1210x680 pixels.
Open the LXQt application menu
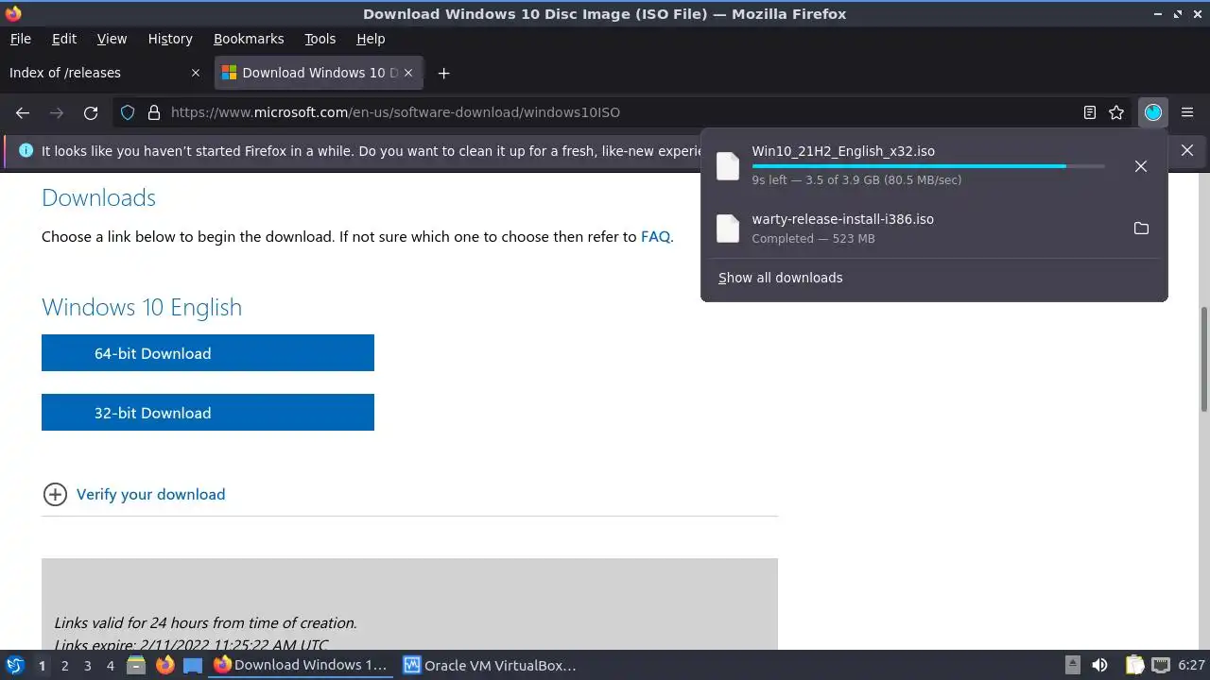point(14,665)
